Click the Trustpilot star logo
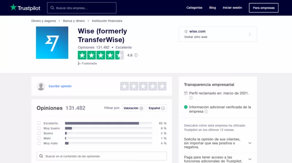The image size is (292, 163). point(13,7)
